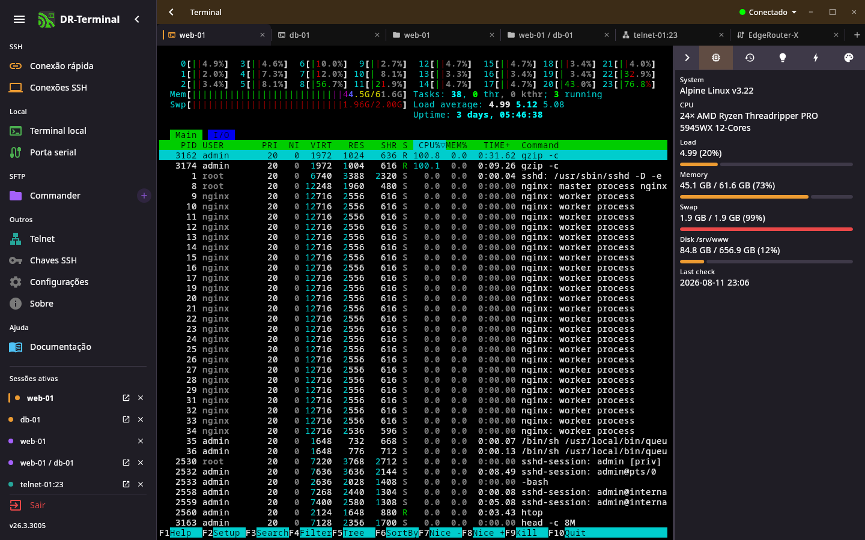Close the first web-01 terminal tab
Image resolution: width=865 pixels, height=540 pixels.
[263, 35]
